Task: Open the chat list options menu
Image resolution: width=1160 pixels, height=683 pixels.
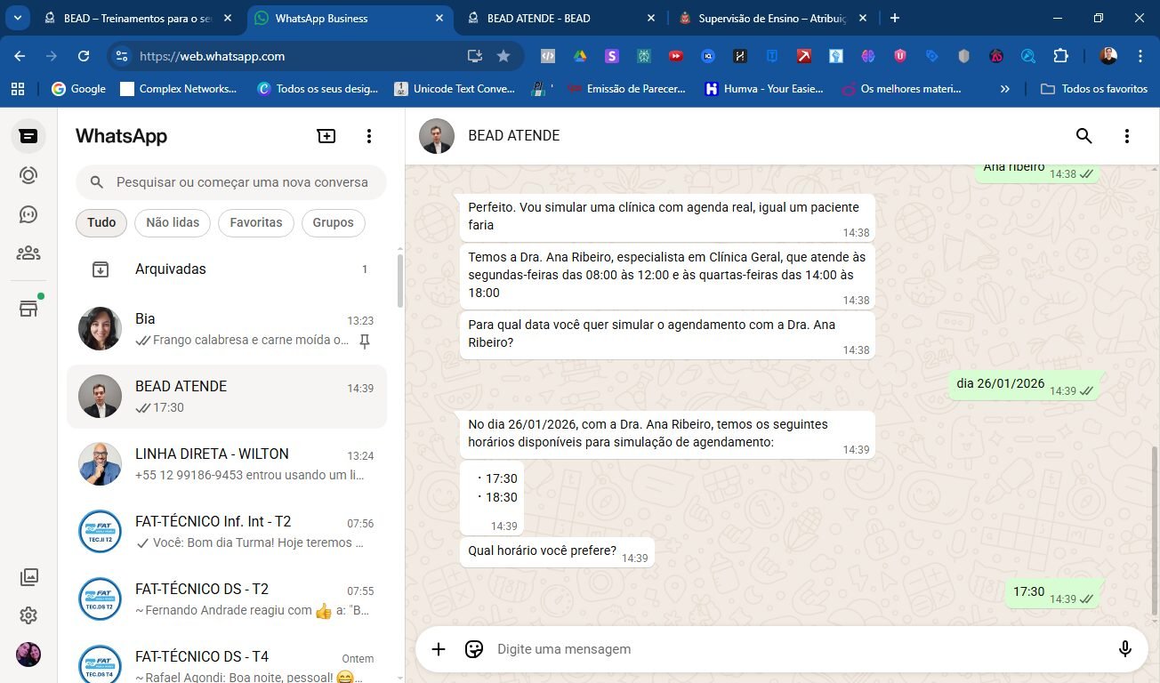Action: coord(369,136)
